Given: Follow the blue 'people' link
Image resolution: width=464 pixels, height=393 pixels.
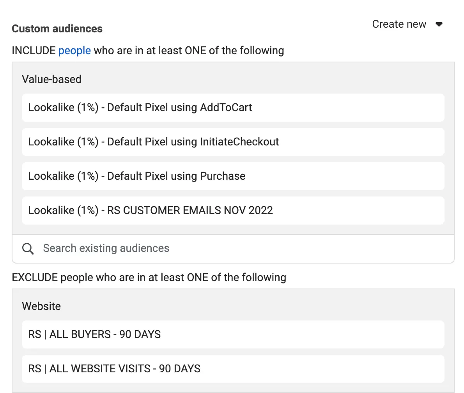Looking at the screenshot, I should pos(74,50).
